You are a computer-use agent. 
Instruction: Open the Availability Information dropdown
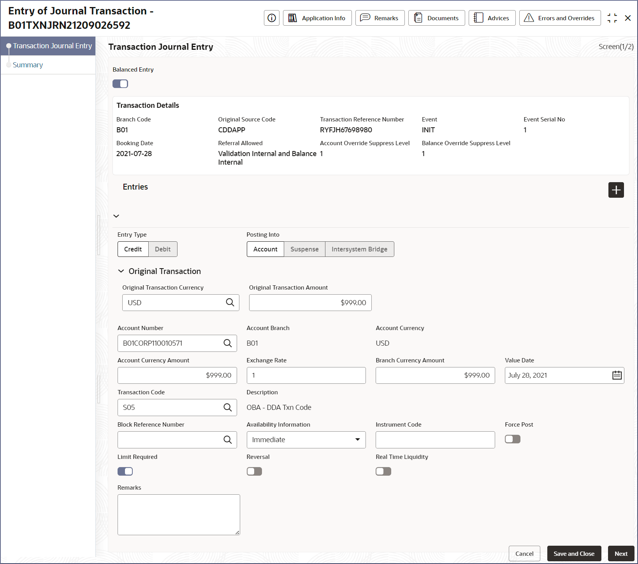(x=306, y=439)
